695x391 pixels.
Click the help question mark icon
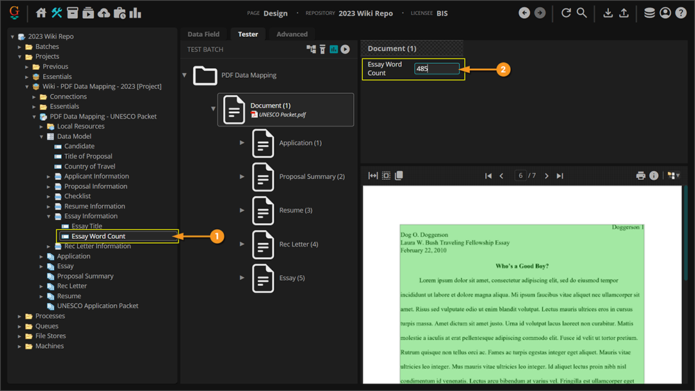point(680,13)
